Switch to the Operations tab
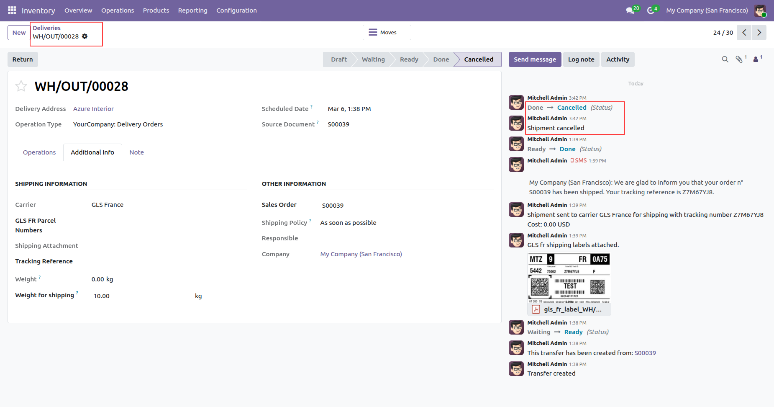Viewport: 774px width, 407px height. click(x=39, y=152)
